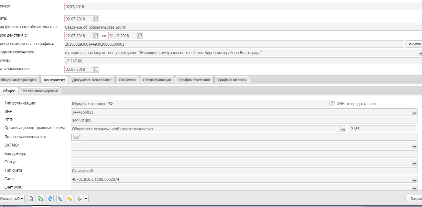
Task: Open calendar for the 12.07.2018 start date
Action: (96, 36)
